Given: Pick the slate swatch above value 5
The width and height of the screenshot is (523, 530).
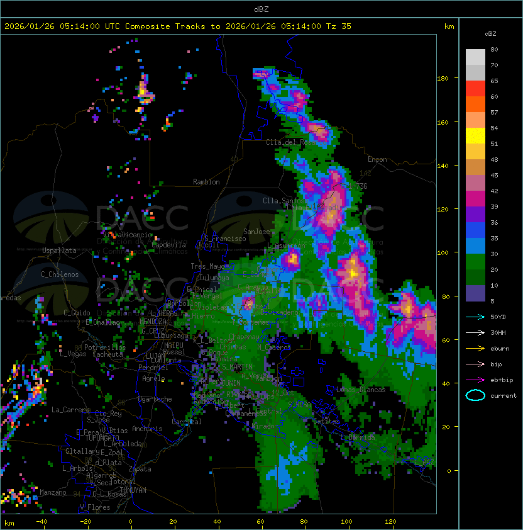Looking at the screenshot, I should point(475,293).
